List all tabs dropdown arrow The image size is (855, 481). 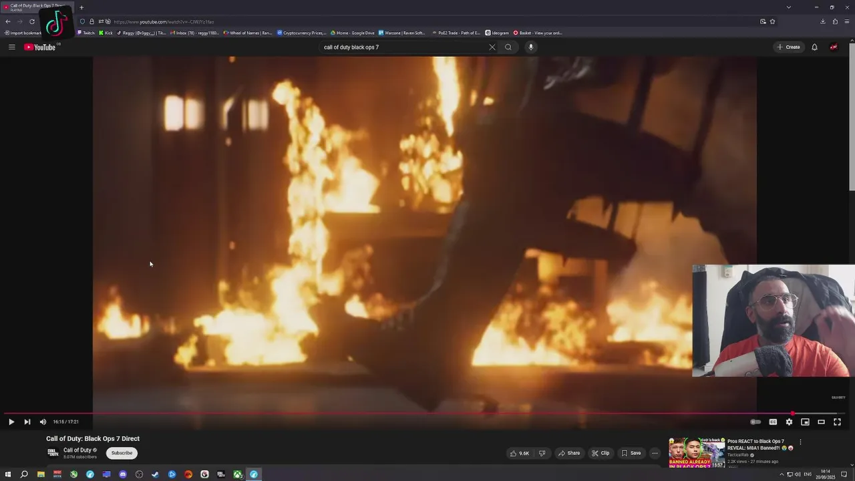pyautogui.click(x=789, y=7)
